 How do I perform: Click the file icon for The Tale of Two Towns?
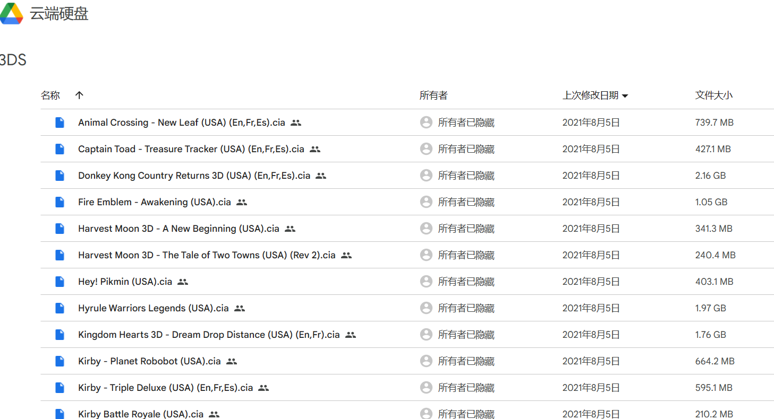[60, 255]
